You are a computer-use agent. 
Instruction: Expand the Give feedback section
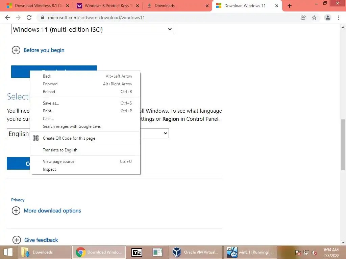click(35, 240)
